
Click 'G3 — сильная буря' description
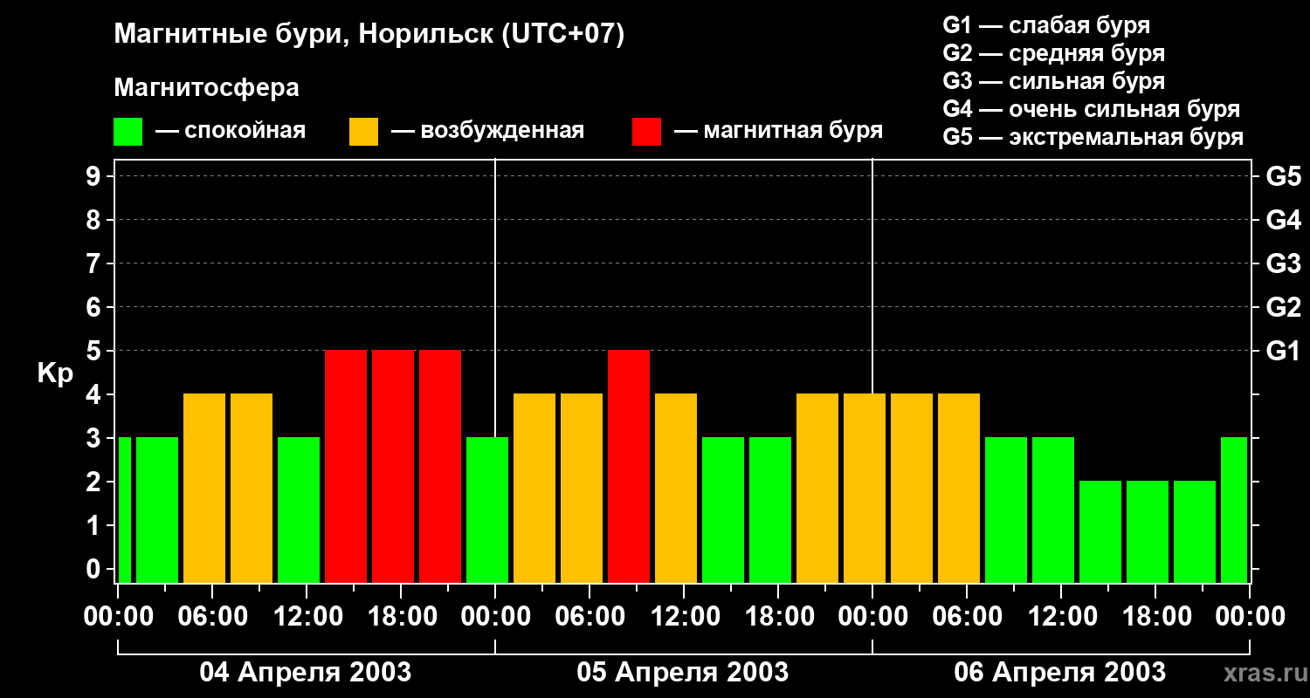(x=1054, y=81)
